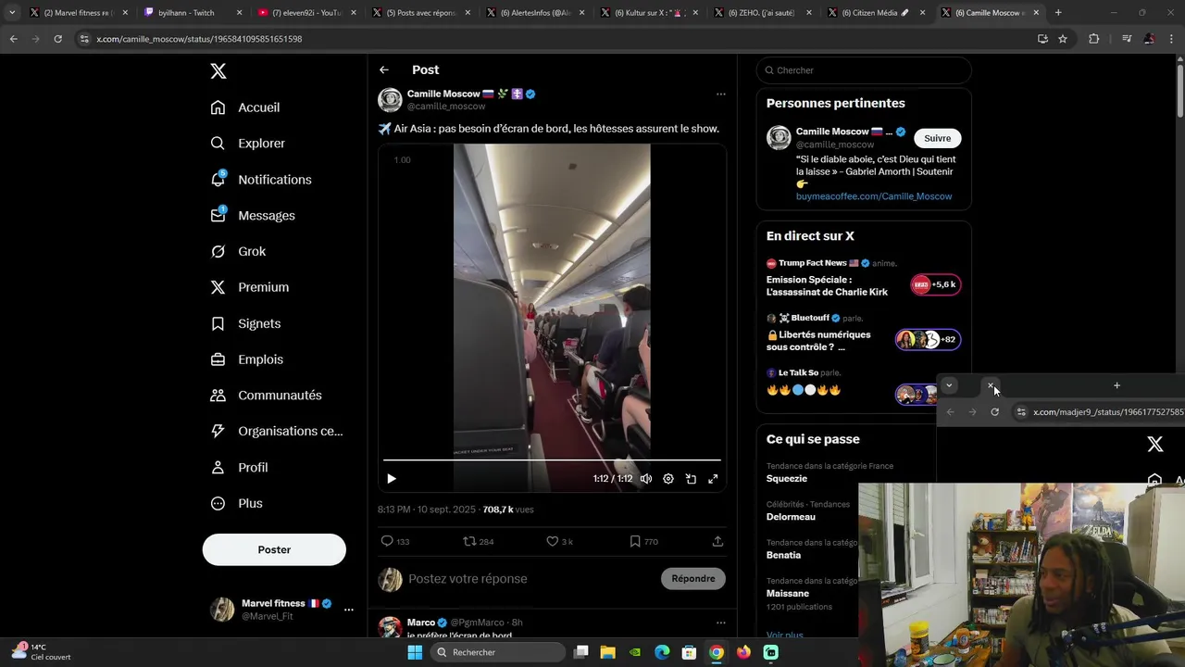The image size is (1185, 667).
Task: Open the post's three-dot menu
Action: point(720,94)
